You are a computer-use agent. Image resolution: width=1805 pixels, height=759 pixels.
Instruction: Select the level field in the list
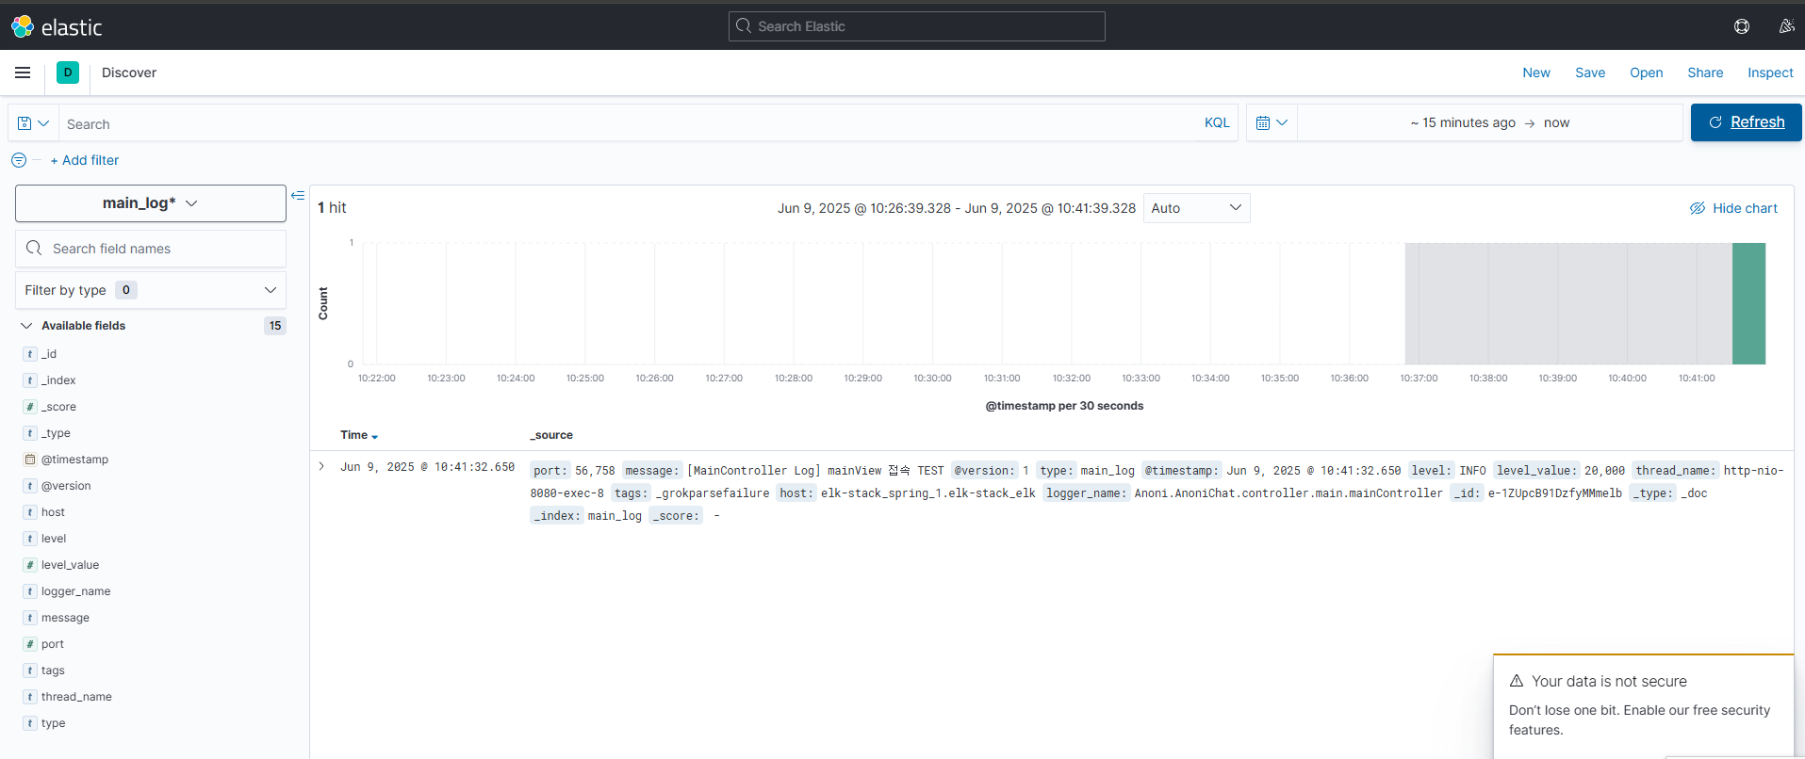click(54, 539)
